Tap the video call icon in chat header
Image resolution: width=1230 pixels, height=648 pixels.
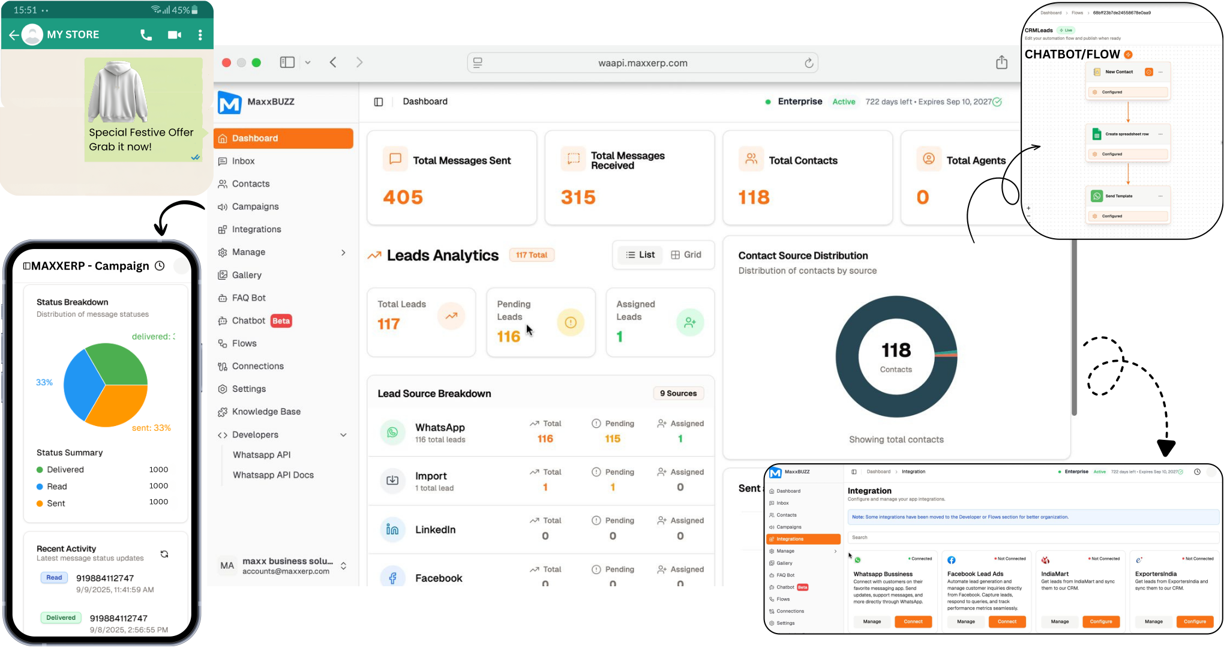pos(175,35)
